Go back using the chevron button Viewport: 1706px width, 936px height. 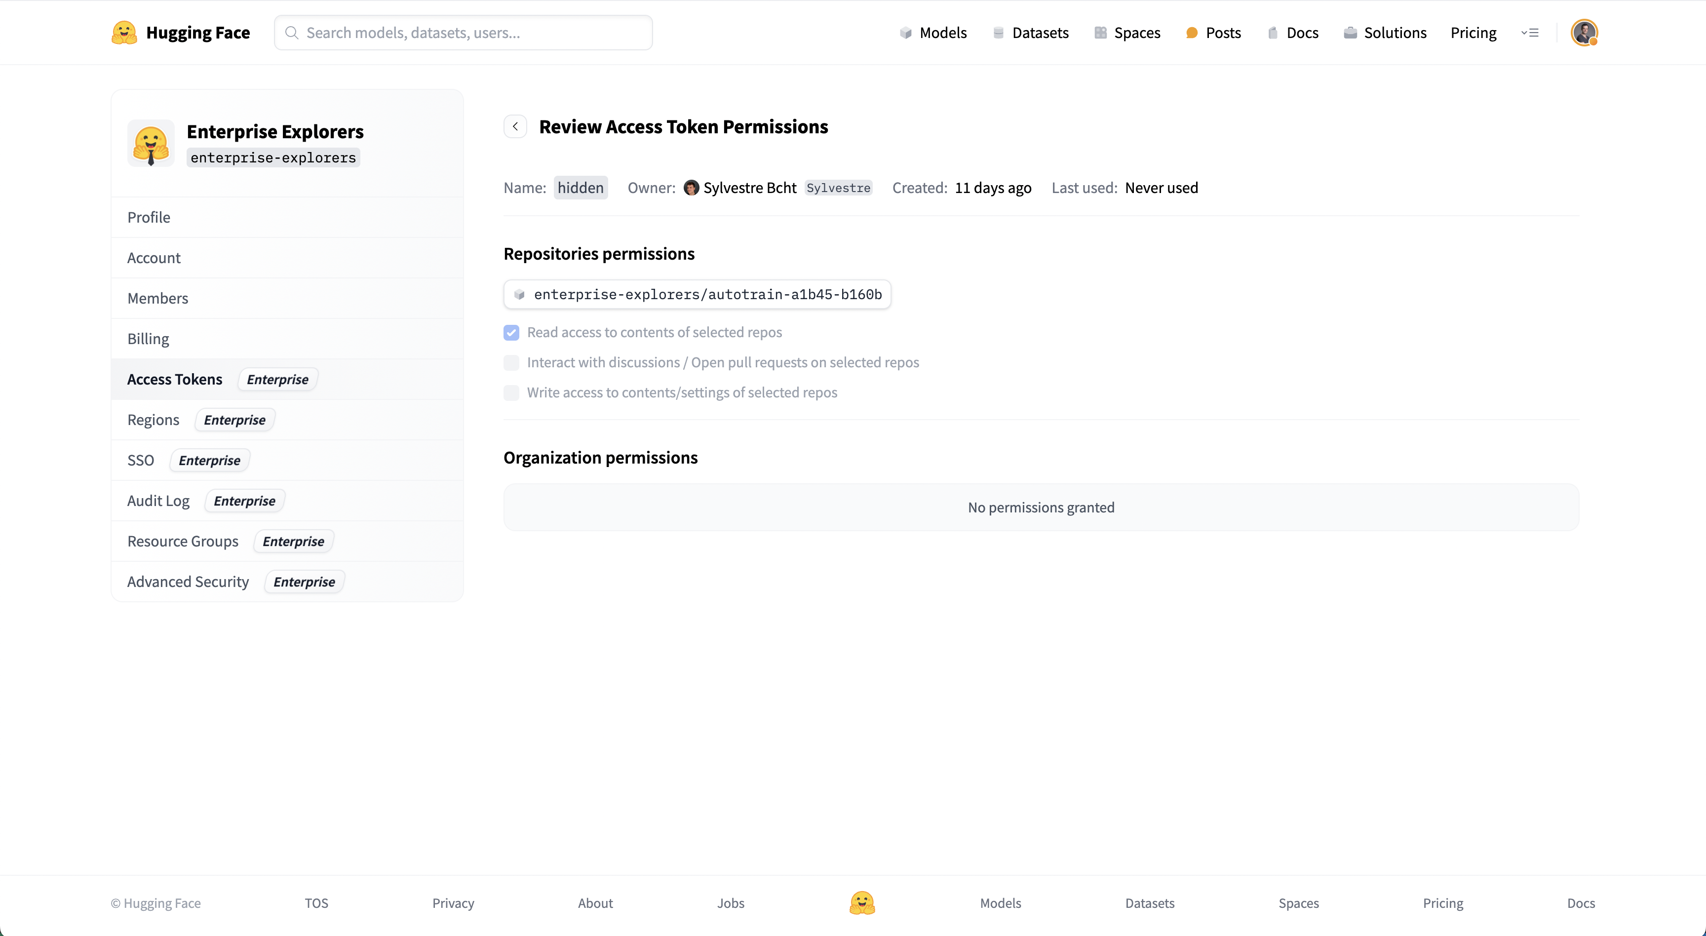[x=515, y=126]
